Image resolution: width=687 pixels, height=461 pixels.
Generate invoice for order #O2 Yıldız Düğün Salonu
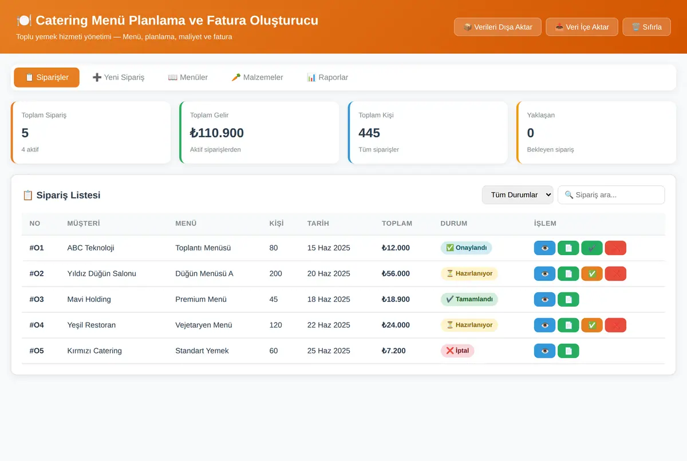(568, 274)
